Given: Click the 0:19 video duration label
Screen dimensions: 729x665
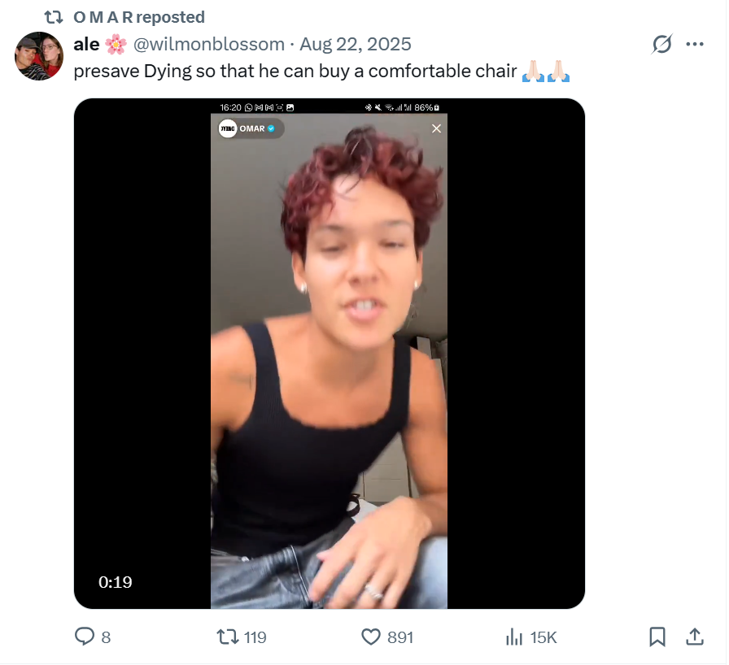Looking at the screenshot, I should (116, 582).
